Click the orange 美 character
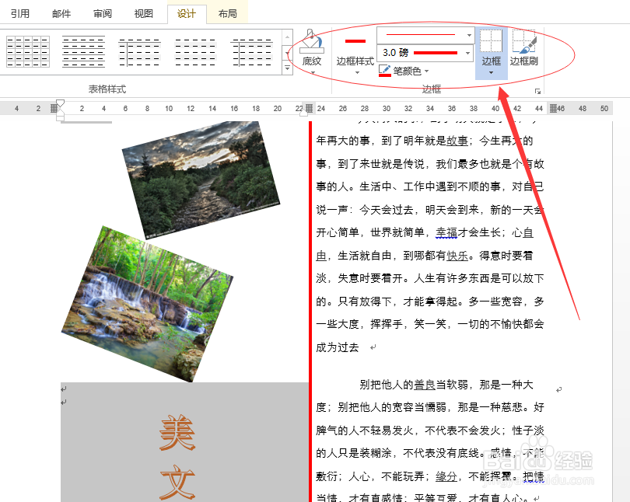The image size is (630, 502). click(x=177, y=433)
